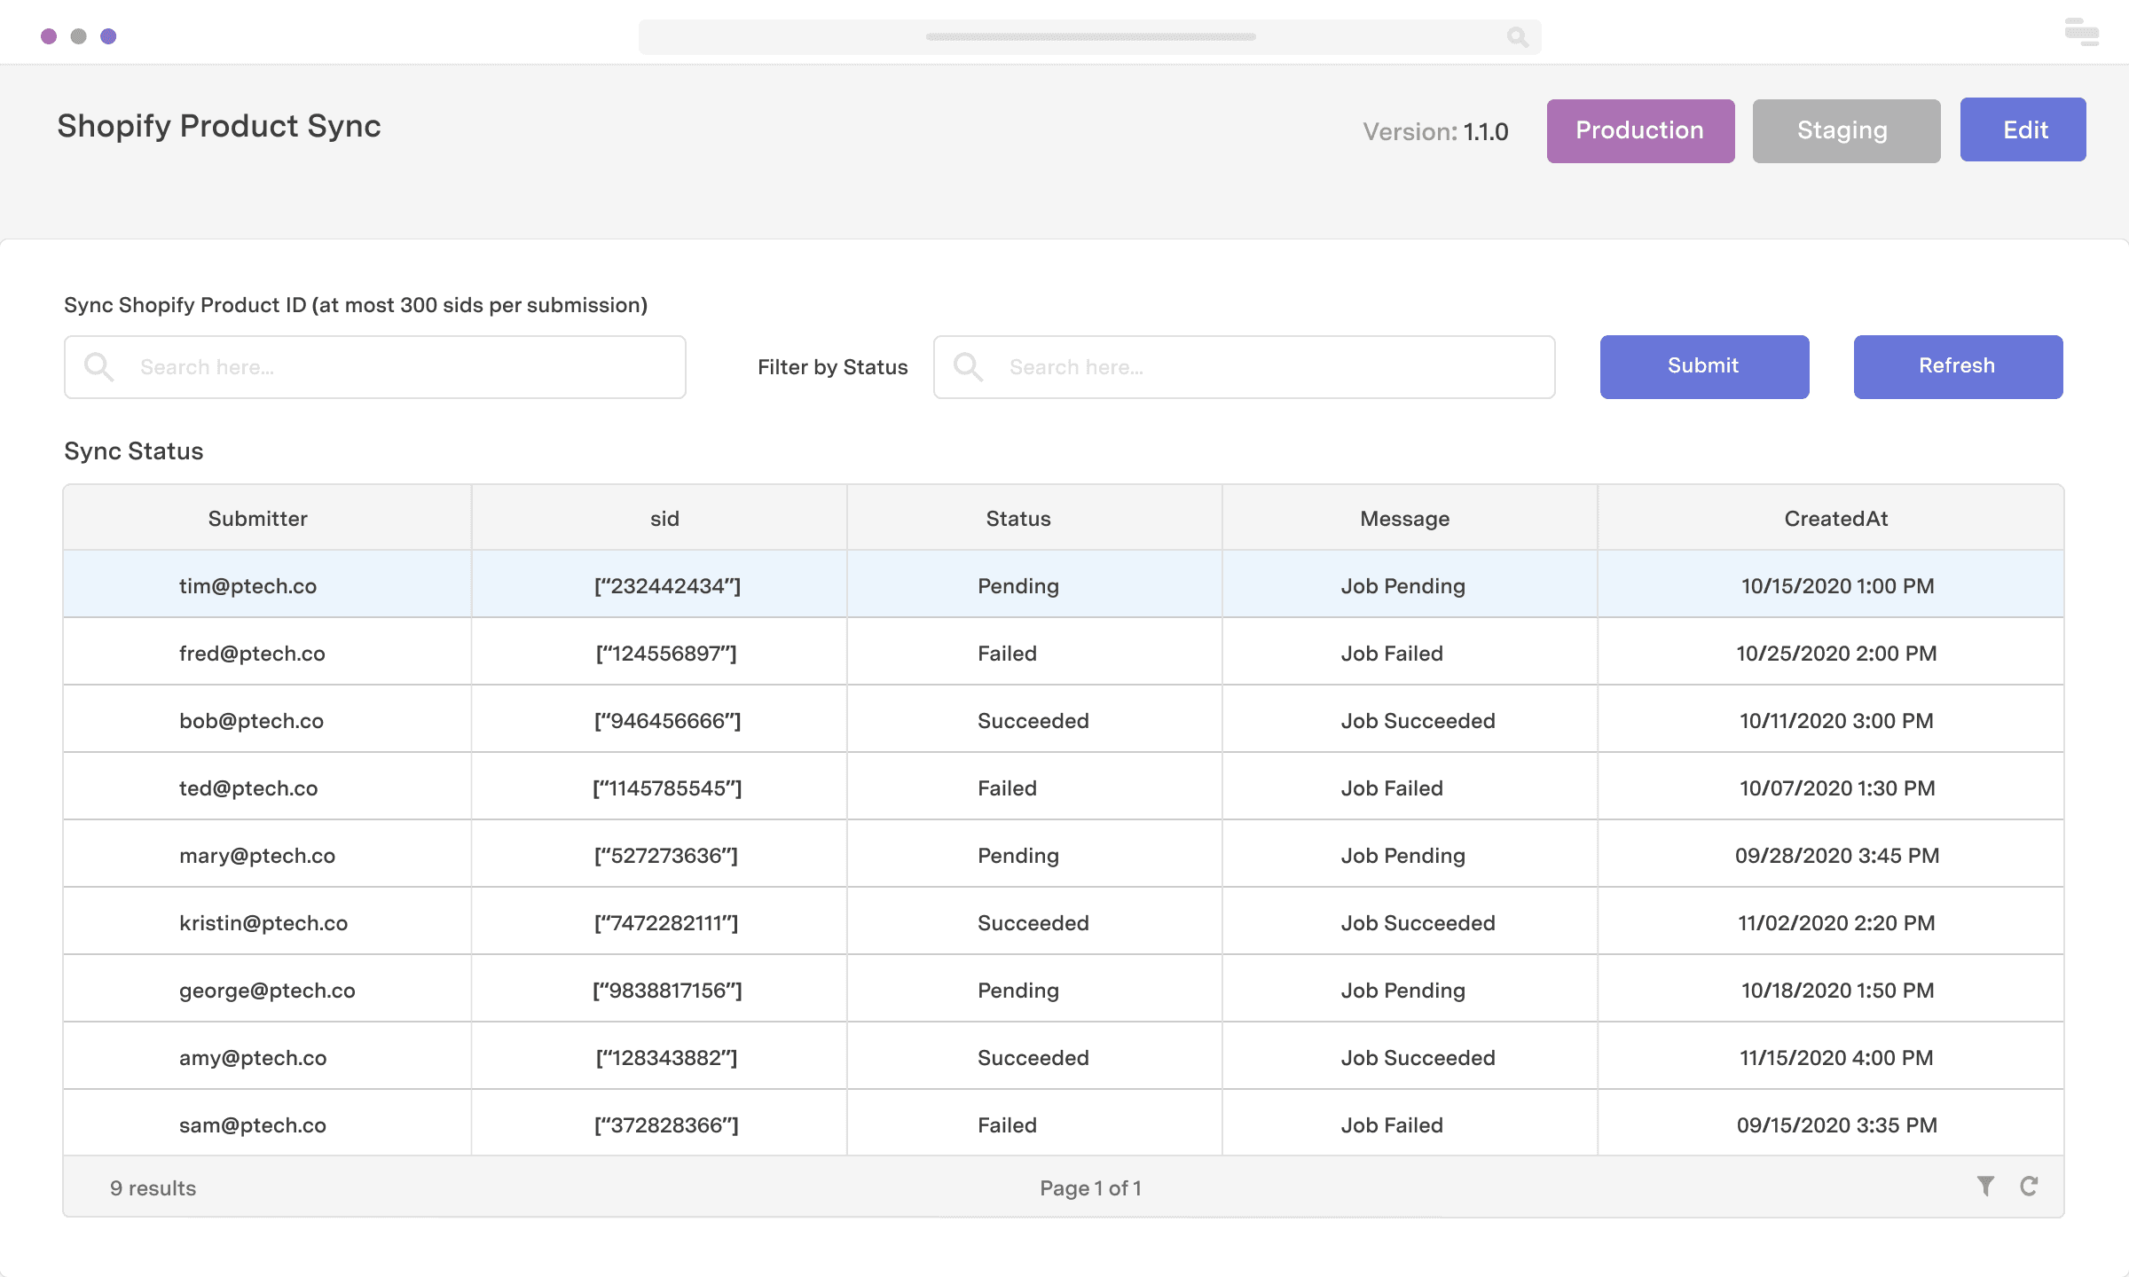
Task: Click the search icon in the browser address bar
Action: coord(1517,37)
